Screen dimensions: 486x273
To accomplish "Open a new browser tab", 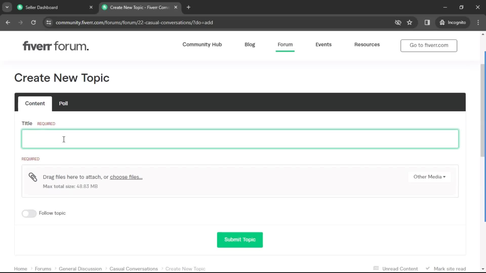I will pos(188,7).
